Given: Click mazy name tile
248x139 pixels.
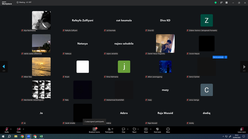Looking at the screenshot, I should point(165,90).
